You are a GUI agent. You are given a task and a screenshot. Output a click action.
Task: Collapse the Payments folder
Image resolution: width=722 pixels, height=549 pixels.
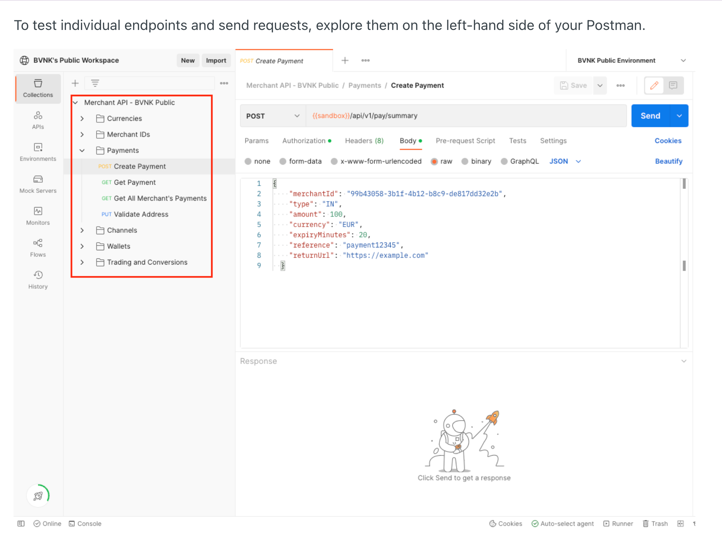click(82, 150)
